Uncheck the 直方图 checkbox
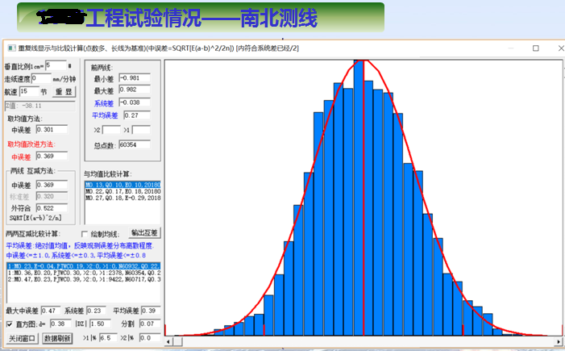The height and width of the screenshot is (351, 565). (10, 324)
